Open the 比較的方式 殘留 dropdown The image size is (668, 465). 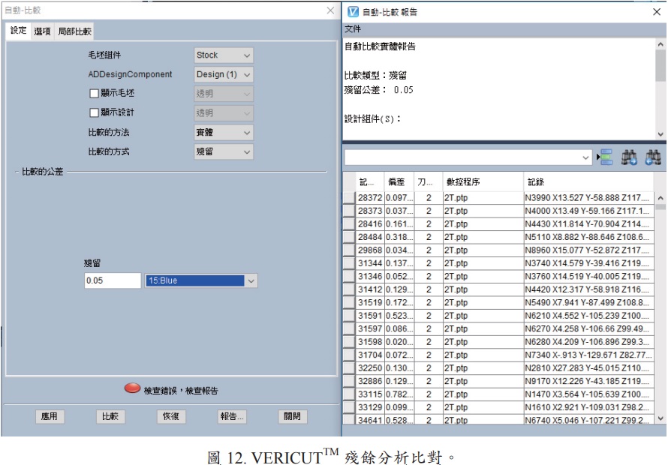click(x=224, y=151)
